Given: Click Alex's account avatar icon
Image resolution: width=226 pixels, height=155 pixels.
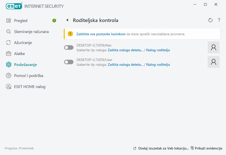Looking at the screenshot, I should (213, 47).
